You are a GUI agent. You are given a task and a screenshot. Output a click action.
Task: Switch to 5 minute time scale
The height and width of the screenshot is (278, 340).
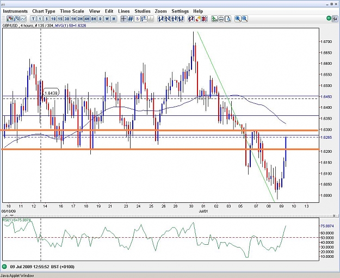tap(47, 19)
